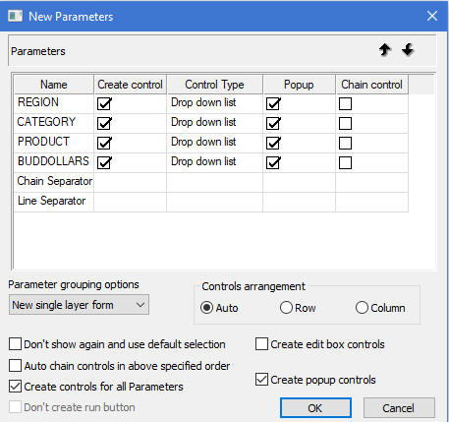This screenshot has height=422, width=449.
Task: Move parameter up with the up arrow
Action: (x=385, y=50)
